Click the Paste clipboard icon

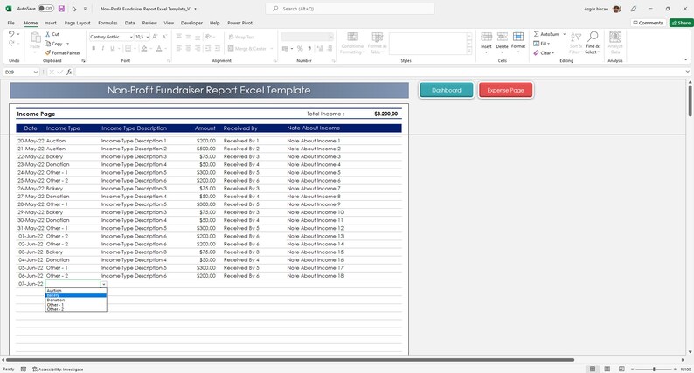click(35, 38)
